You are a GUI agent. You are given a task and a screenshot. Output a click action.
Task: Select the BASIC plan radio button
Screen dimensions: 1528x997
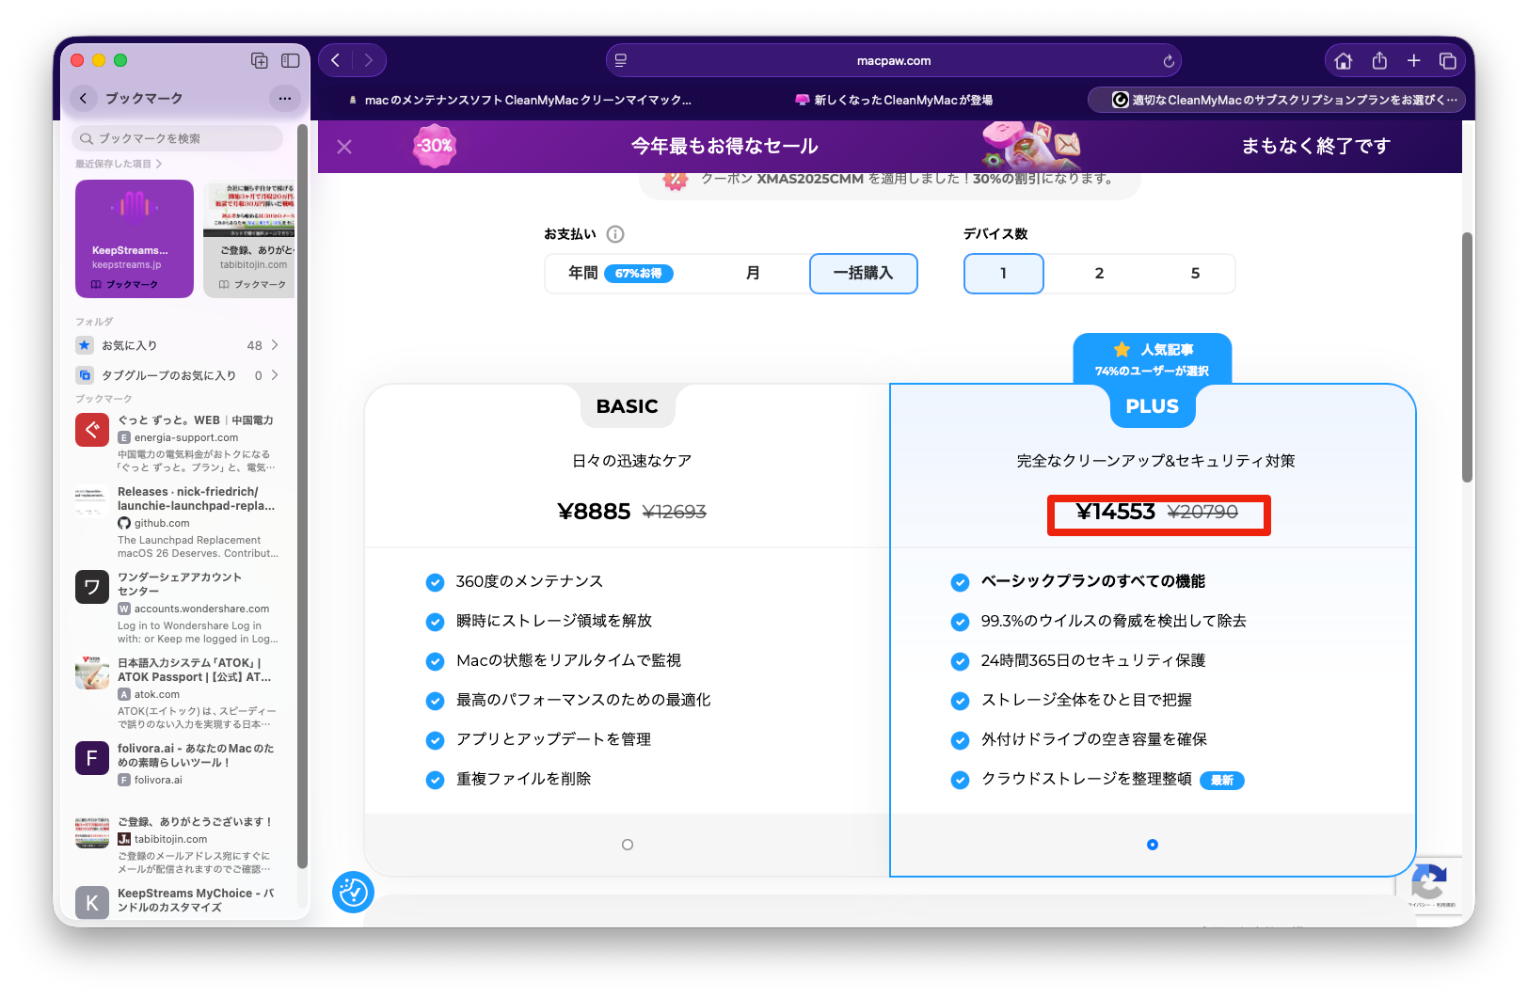628,845
